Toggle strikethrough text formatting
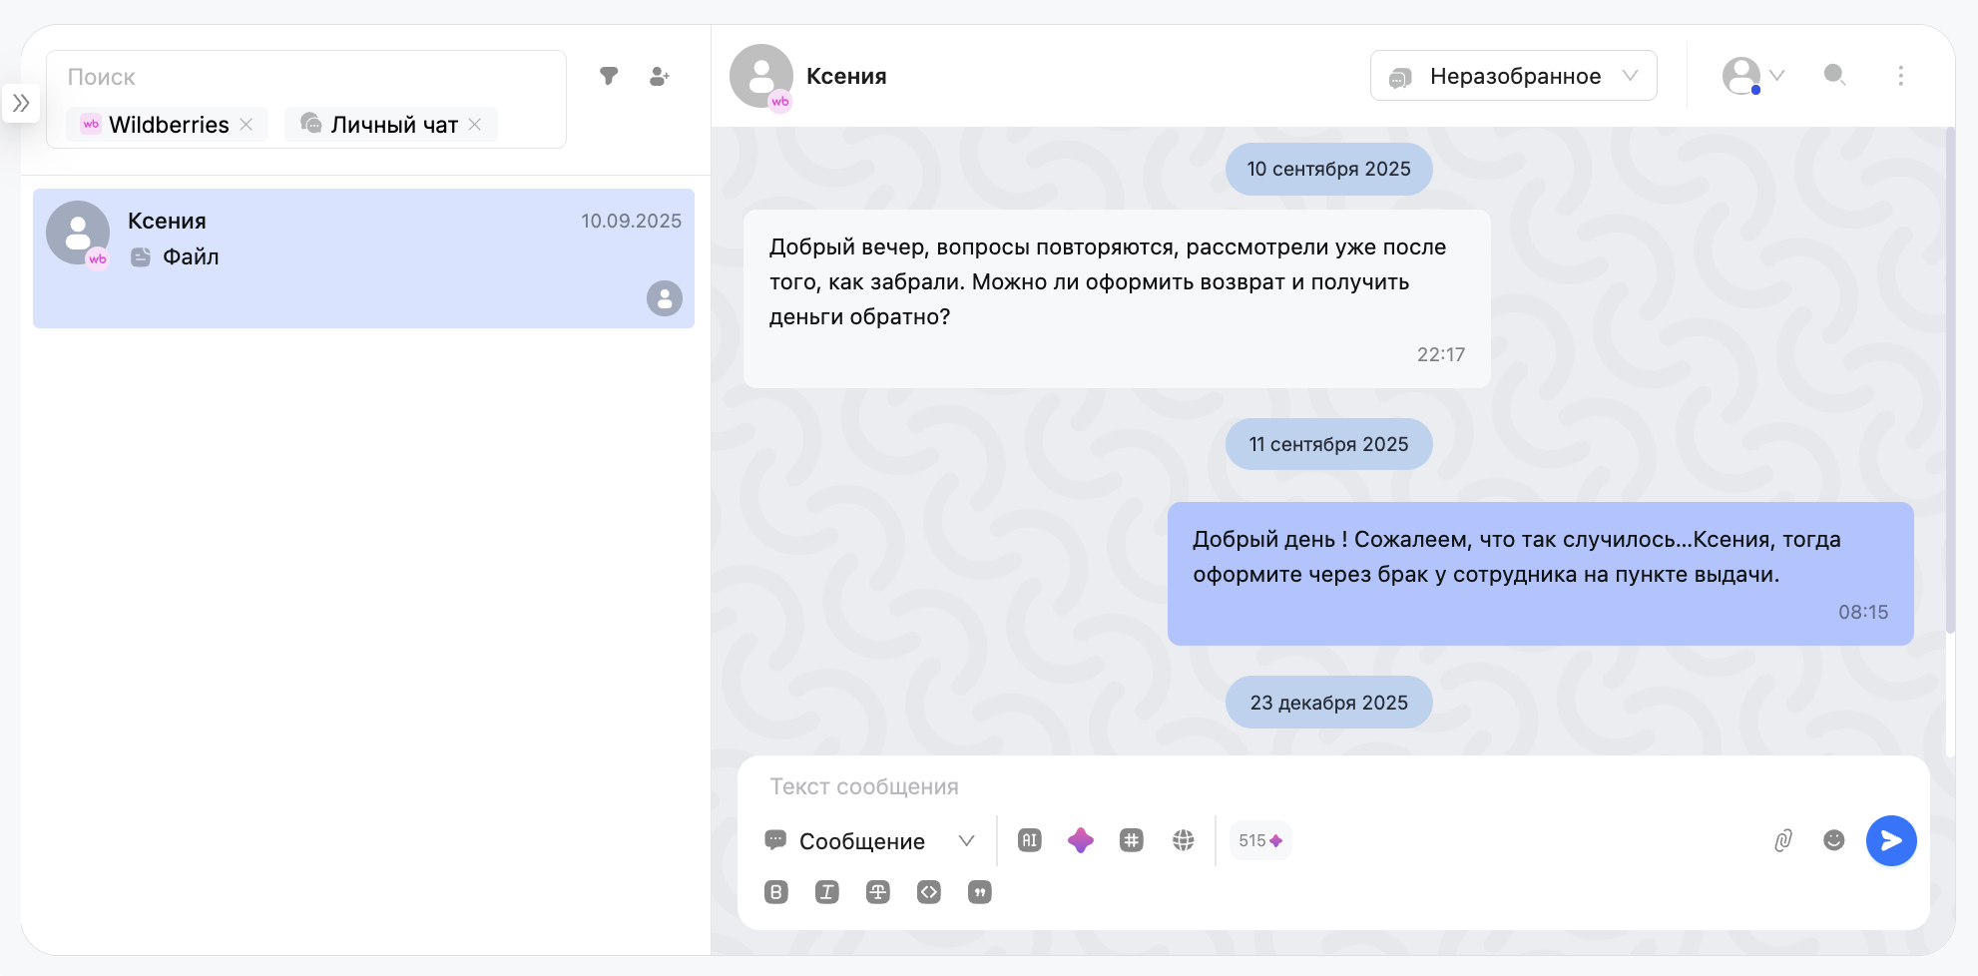The width and height of the screenshot is (1978, 976). click(878, 892)
